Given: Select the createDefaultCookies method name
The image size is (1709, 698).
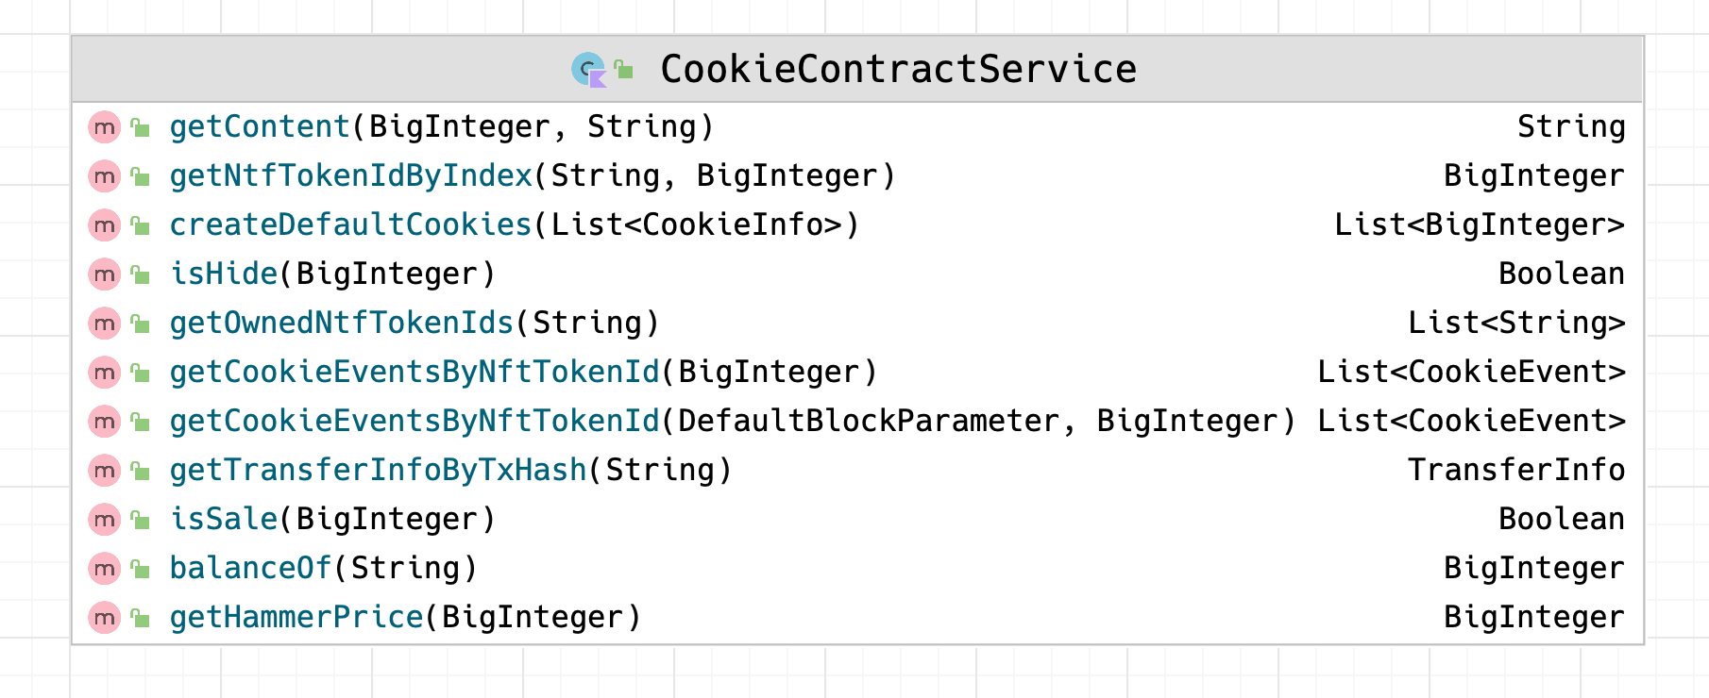Looking at the screenshot, I should (351, 224).
